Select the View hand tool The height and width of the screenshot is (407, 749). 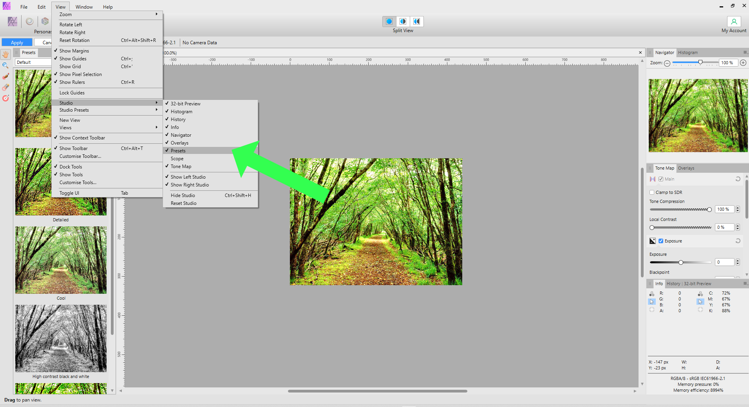point(5,54)
